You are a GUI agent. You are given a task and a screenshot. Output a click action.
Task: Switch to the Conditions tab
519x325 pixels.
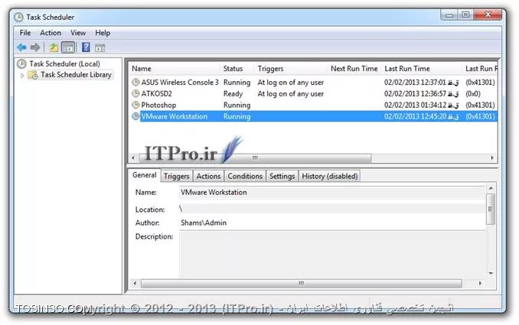click(245, 176)
